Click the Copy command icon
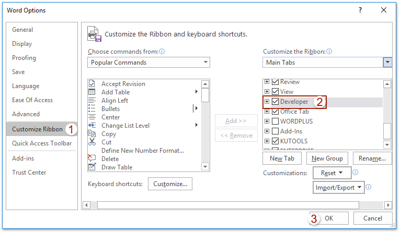Image resolution: width=401 pixels, height=233 pixels. [x=92, y=133]
